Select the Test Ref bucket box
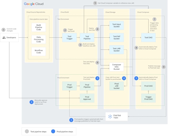Screen dimensions: 180x136 (x=116, y=38)
